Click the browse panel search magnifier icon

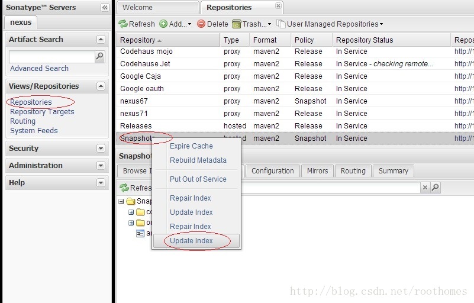(436, 188)
